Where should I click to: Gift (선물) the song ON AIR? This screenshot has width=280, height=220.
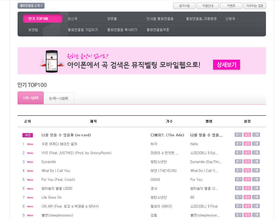pos(256,206)
